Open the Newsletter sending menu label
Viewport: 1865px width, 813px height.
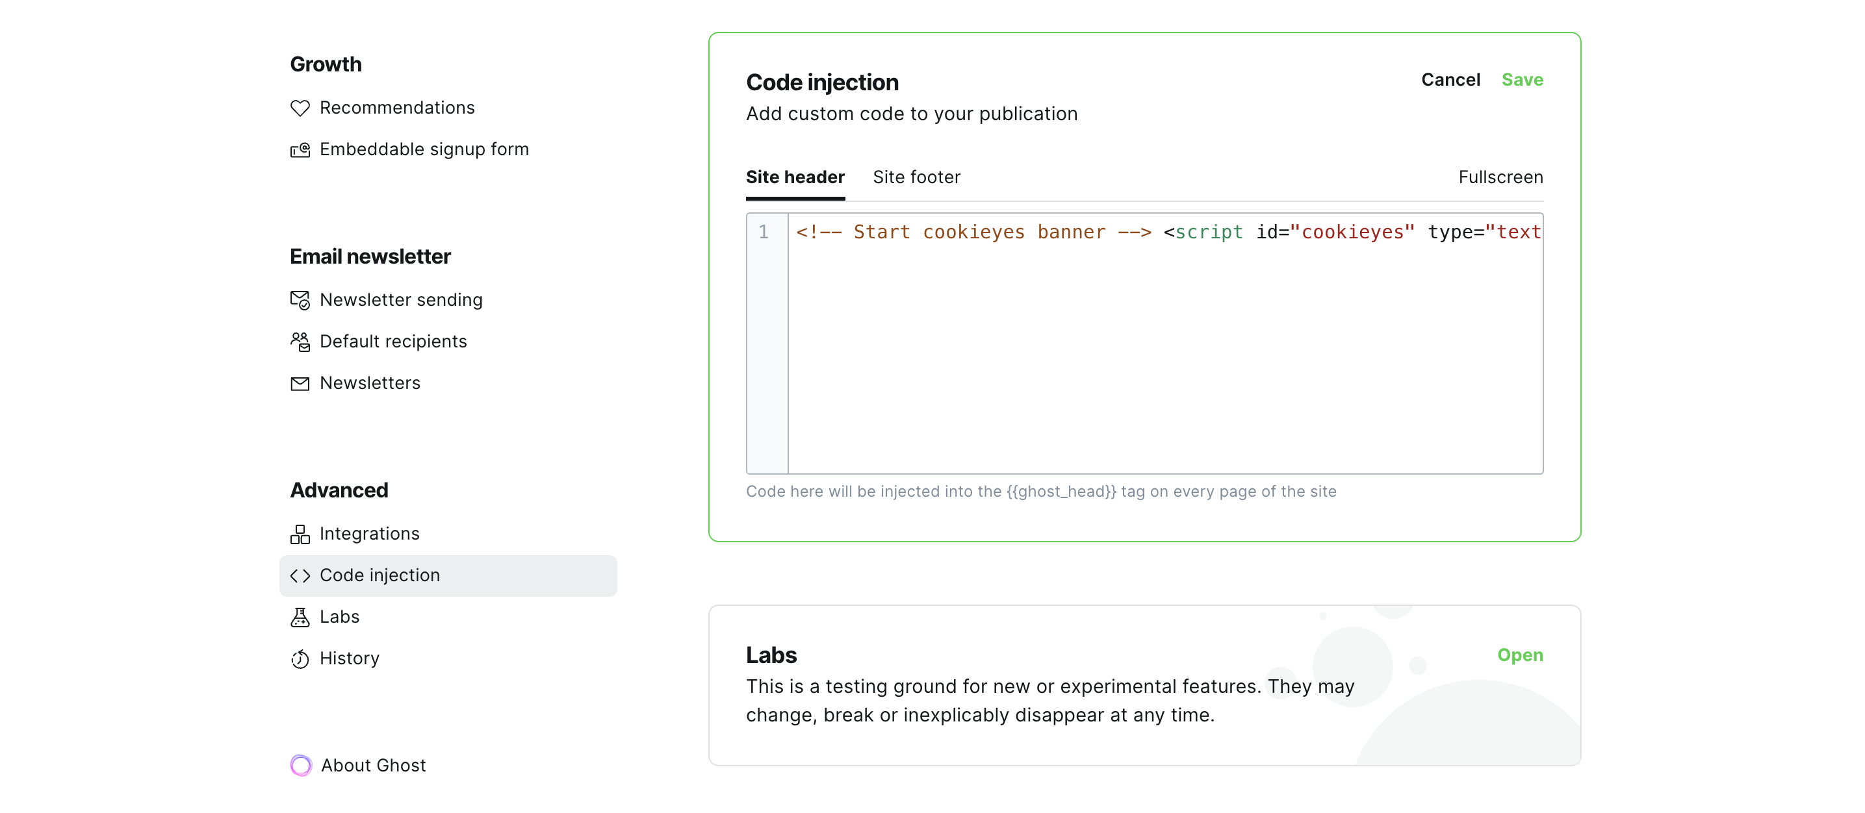point(401,300)
